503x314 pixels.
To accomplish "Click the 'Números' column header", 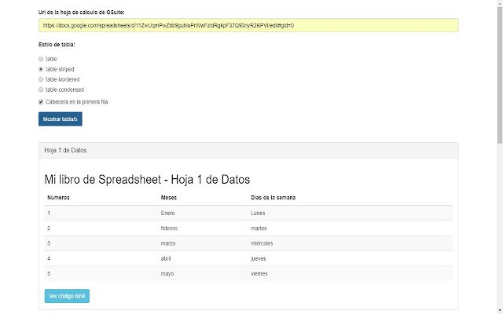I will point(58,197).
